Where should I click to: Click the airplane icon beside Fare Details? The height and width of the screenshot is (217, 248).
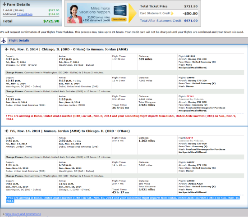coord(4,4)
